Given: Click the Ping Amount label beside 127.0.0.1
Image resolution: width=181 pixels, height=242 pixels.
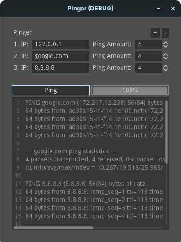Looking at the screenshot, I should [x=112, y=45].
